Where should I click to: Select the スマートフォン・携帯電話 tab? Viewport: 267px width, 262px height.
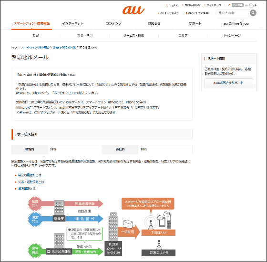[31, 23]
